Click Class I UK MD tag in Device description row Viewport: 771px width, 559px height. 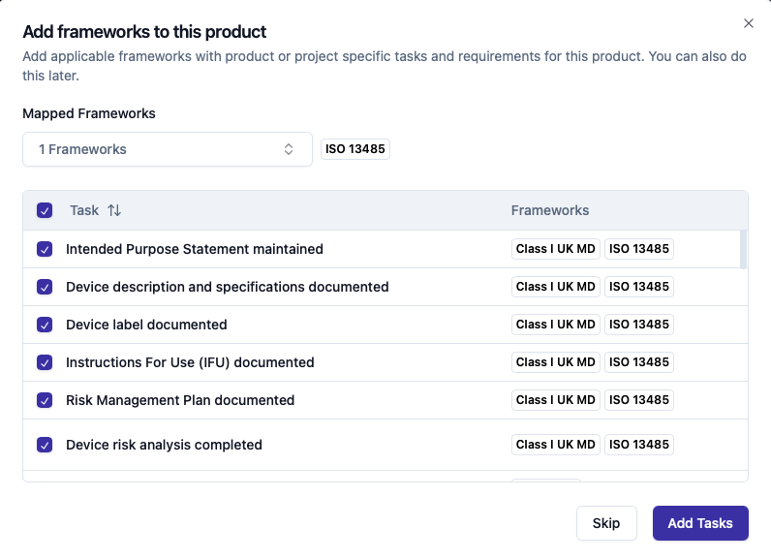(556, 287)
